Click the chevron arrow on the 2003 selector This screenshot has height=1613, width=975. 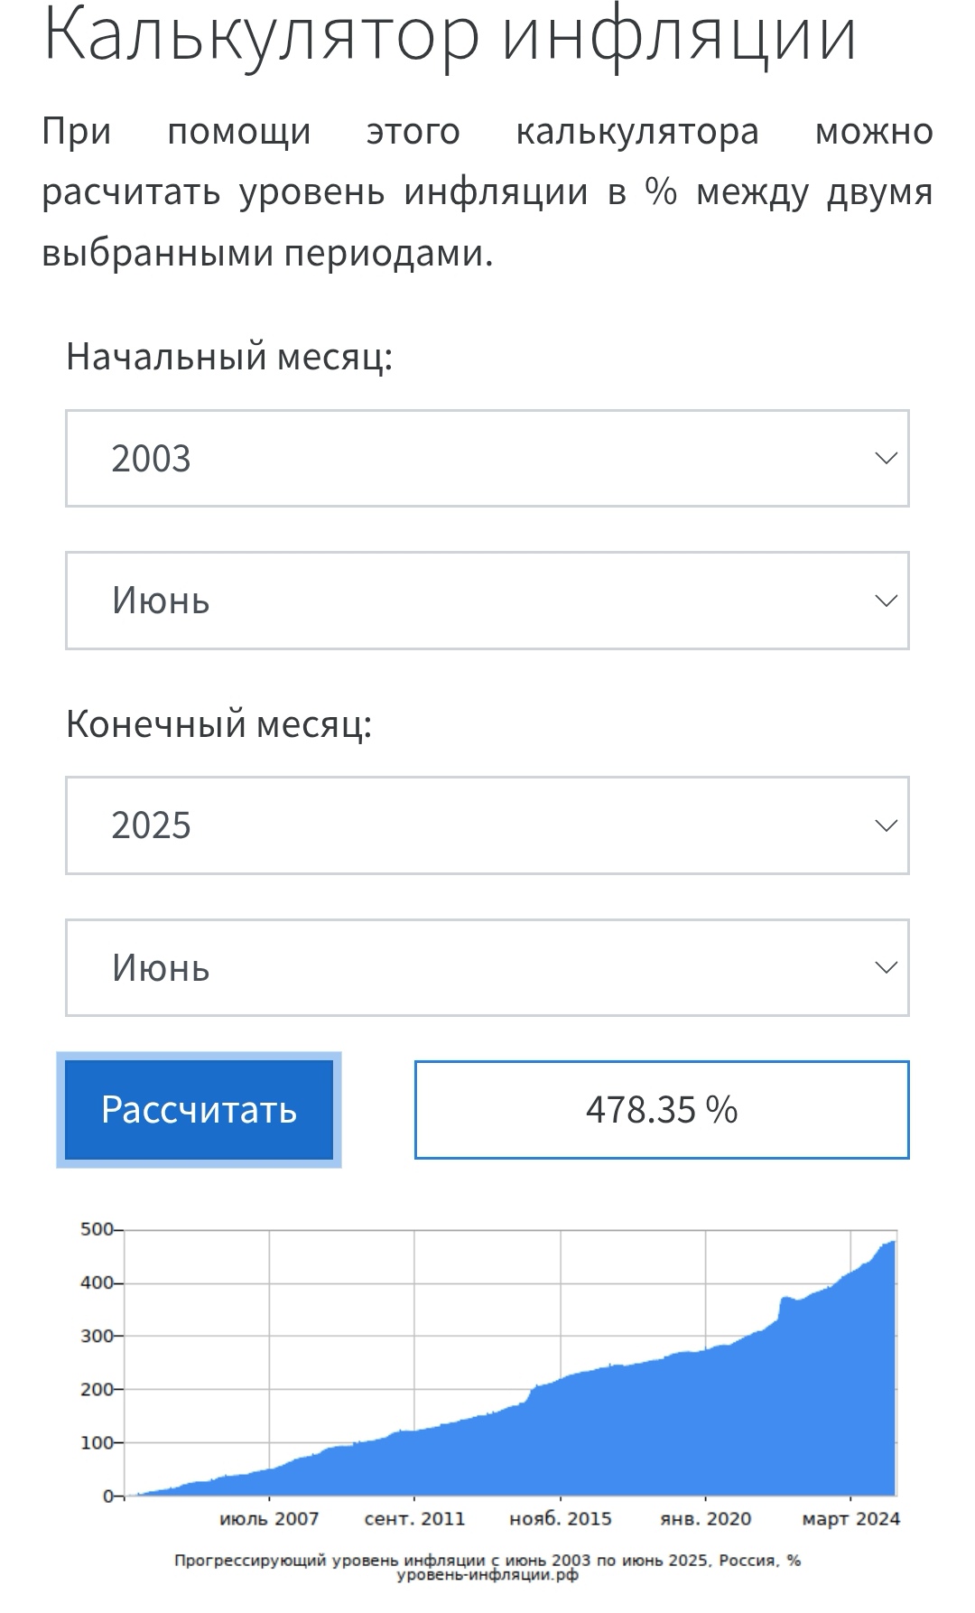tap(886, 458)
